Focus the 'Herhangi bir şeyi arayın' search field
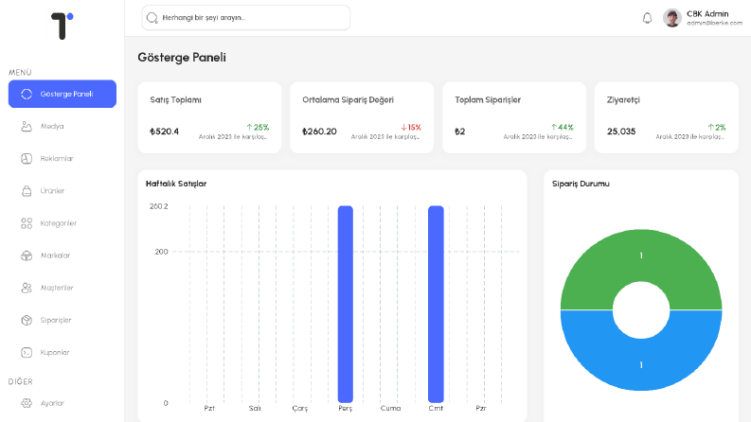Viewport: 751px width, 422px height. [x=245, y=18]
